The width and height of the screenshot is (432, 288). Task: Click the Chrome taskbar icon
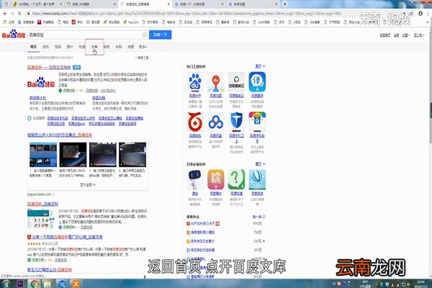pos(34,284)
